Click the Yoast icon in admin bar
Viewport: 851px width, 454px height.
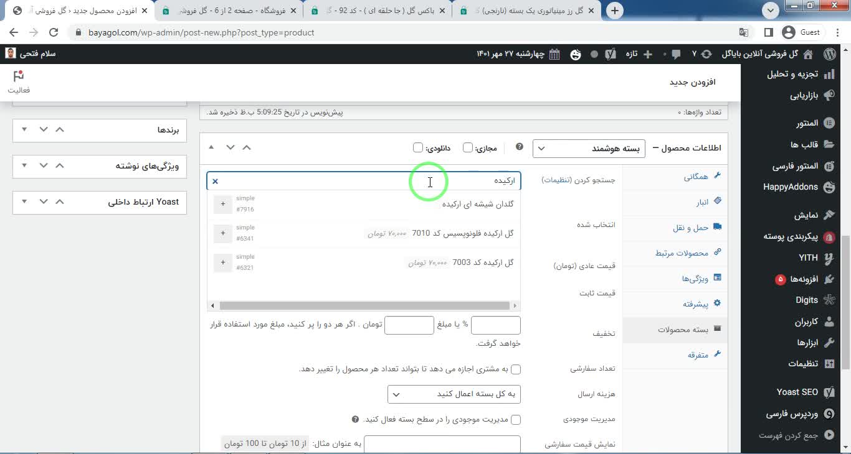[612, 54]
